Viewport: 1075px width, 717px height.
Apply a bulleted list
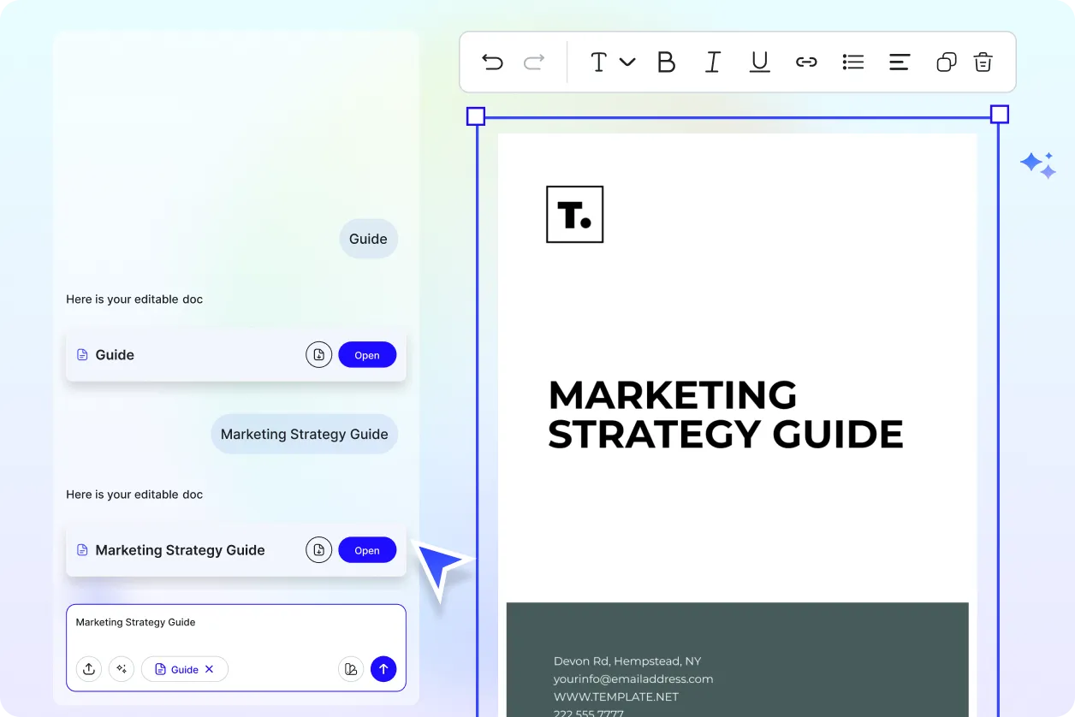853,62
